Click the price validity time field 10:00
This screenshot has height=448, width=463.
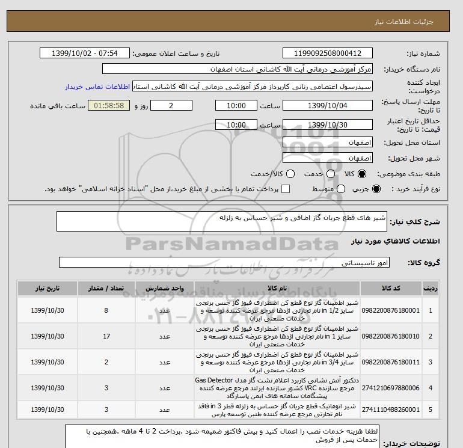click(236, 124)
